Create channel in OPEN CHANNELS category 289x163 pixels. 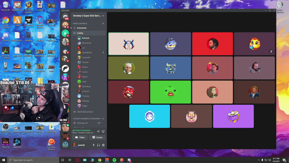(103, 24)
